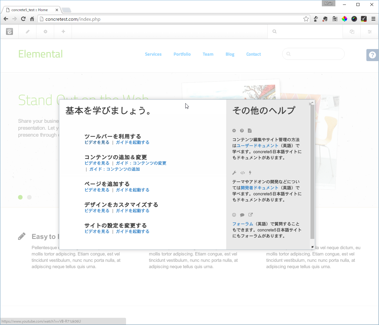Open Blog navigation item
The image size is (379, 325).
[230, 54]
